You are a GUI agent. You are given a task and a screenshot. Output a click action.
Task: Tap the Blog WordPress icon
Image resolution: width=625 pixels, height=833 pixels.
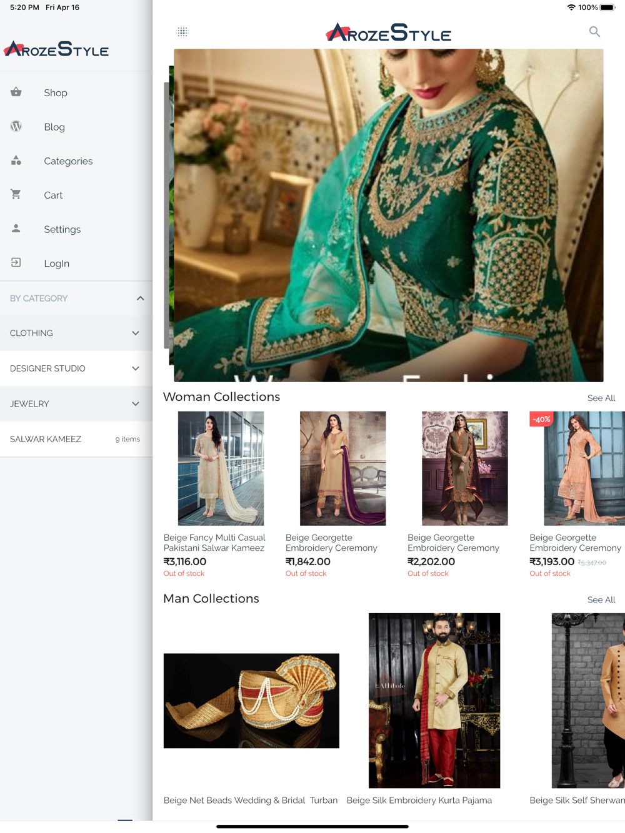tap(16, 126)
